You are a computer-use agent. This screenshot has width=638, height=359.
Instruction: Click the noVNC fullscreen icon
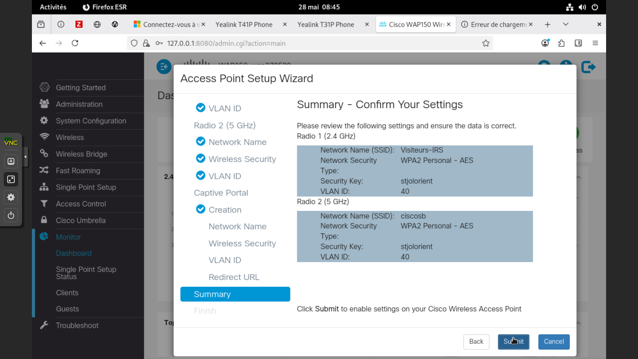[x=11, y=179]
